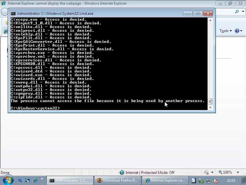Screen dimensions: 246x185
Task: Close the Internet Explorer window
Action: tap(241, 3)
